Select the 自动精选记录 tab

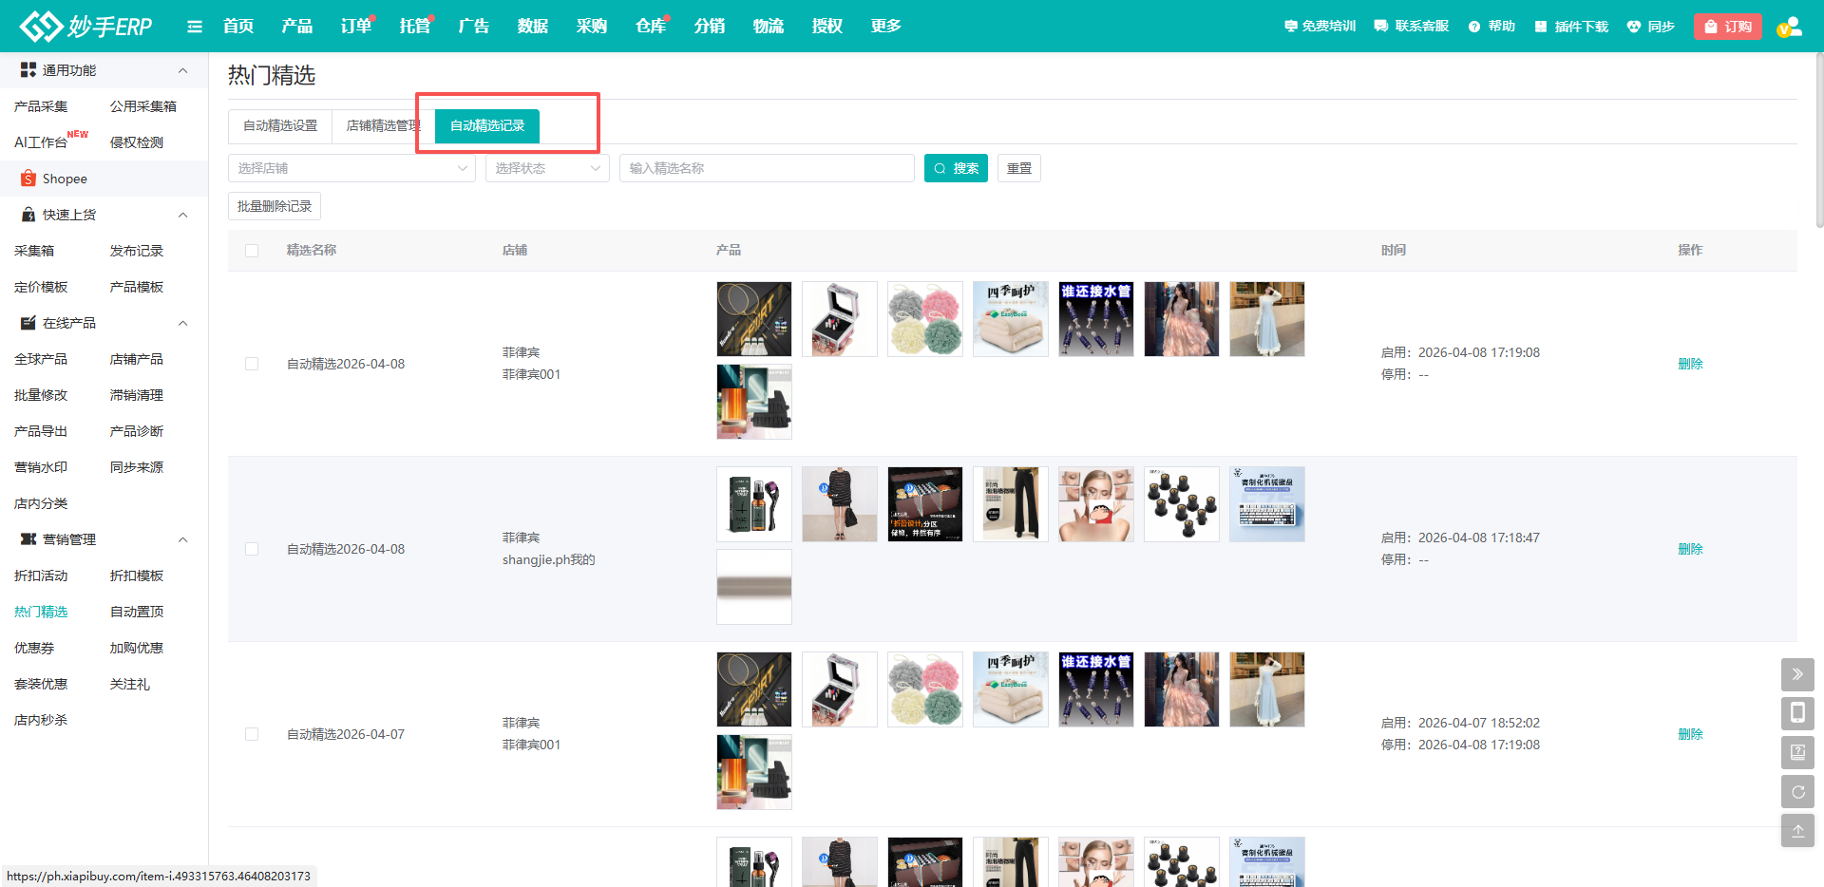(x=487, y=125)
